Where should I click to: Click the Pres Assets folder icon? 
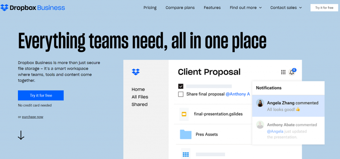186,134
